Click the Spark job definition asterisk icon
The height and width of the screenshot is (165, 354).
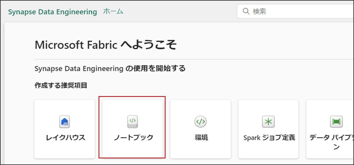(x=268, y=122)
